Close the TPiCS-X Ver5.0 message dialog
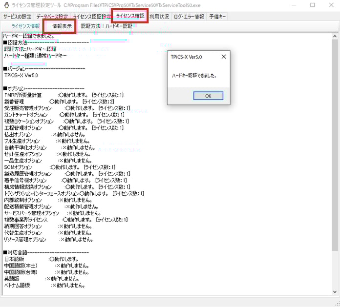The height and width of the screenshot is (308, 340). [x=224, y=57]
